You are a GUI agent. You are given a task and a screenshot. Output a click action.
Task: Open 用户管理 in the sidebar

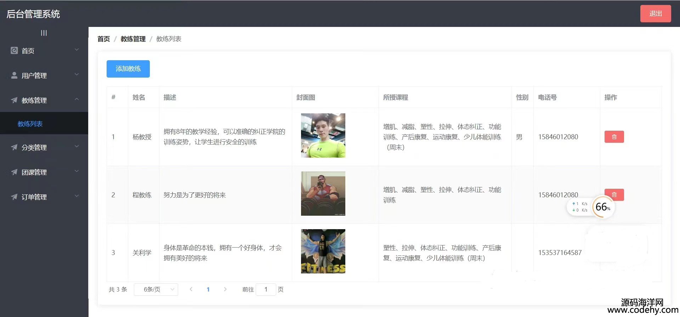pos(44,75)
